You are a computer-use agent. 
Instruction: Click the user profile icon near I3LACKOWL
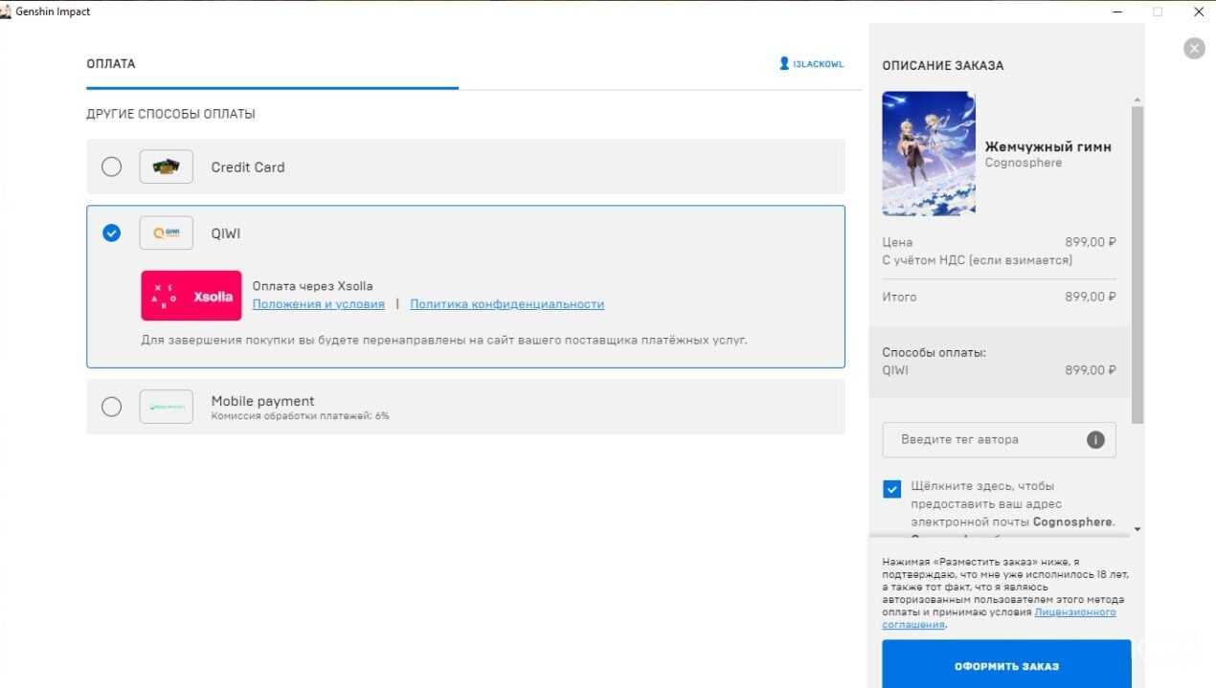pyautogui.click(x=784, y=64)
